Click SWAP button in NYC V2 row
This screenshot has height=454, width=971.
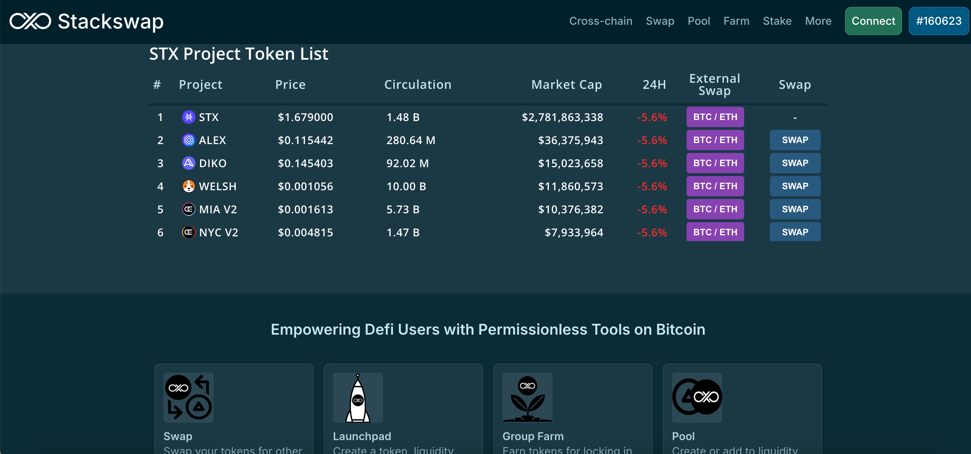tap(795, 232)
